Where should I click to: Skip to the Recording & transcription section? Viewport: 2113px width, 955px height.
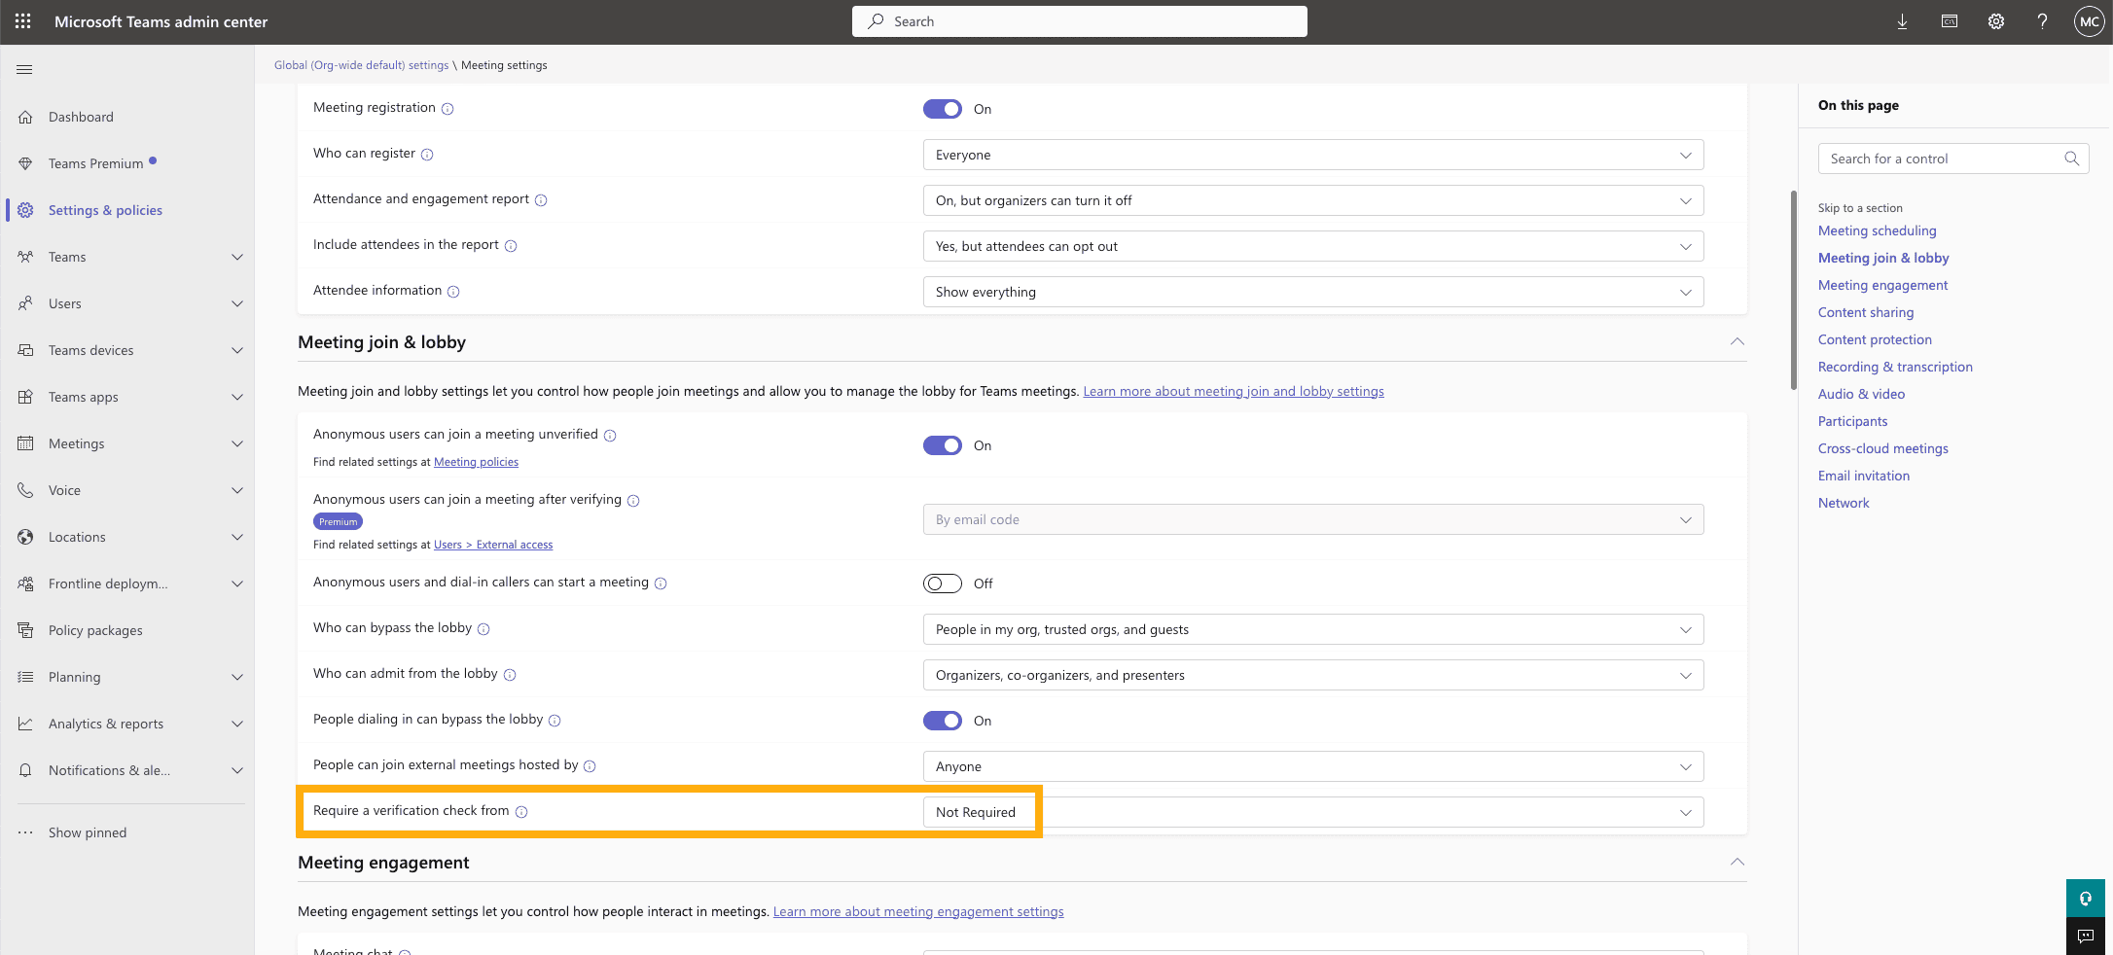pyautogui.click(x=1895, y=367)
